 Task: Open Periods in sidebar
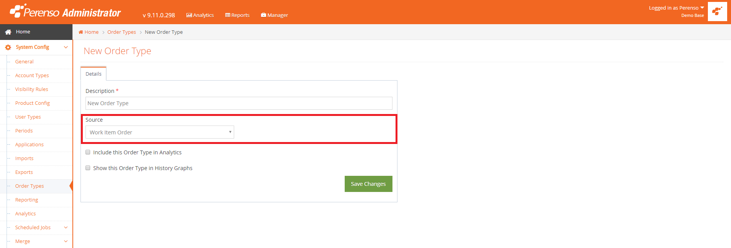[x=24, y=131]
